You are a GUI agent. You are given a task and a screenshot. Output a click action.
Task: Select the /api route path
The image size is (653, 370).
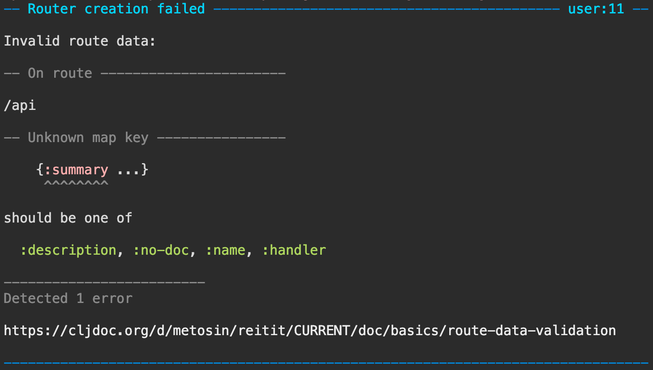click(x=20, y=105)
